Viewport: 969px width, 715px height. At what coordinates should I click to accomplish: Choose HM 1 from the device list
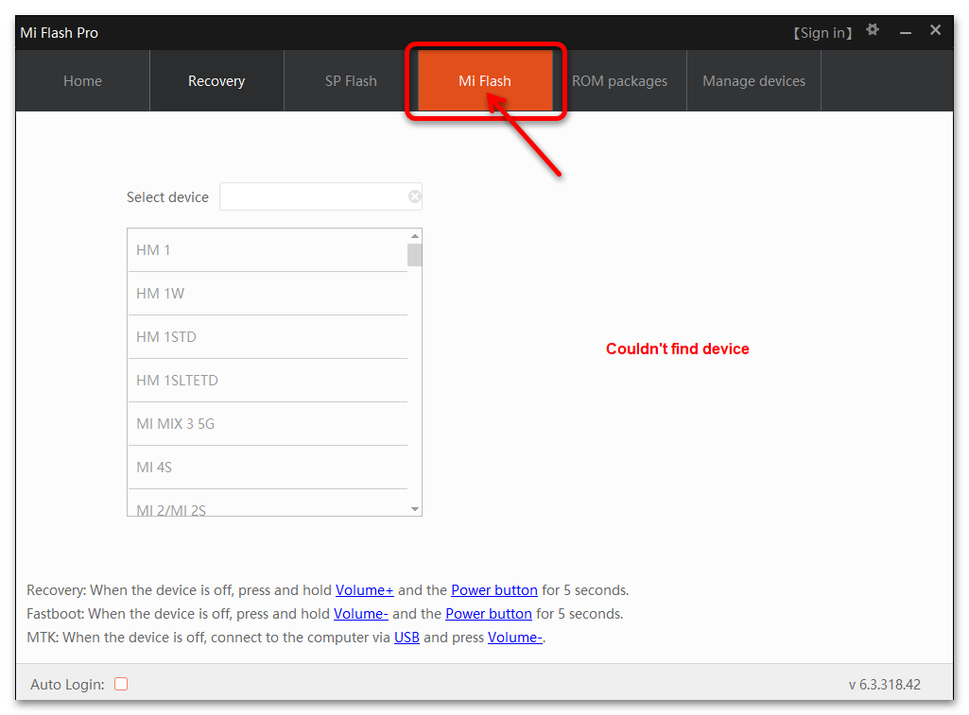pyautogui.click(x=268, y=250)
